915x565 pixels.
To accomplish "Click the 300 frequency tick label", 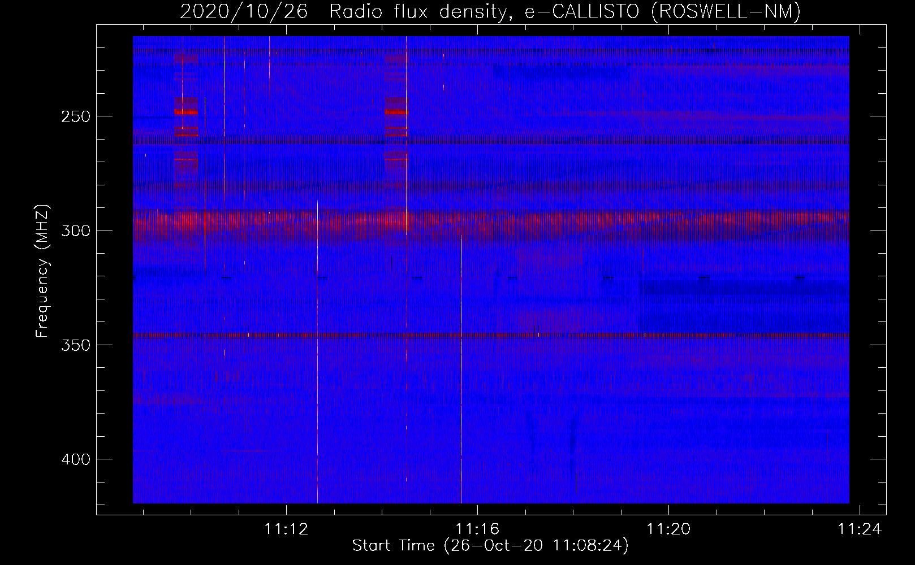I will tap(76, 231).
